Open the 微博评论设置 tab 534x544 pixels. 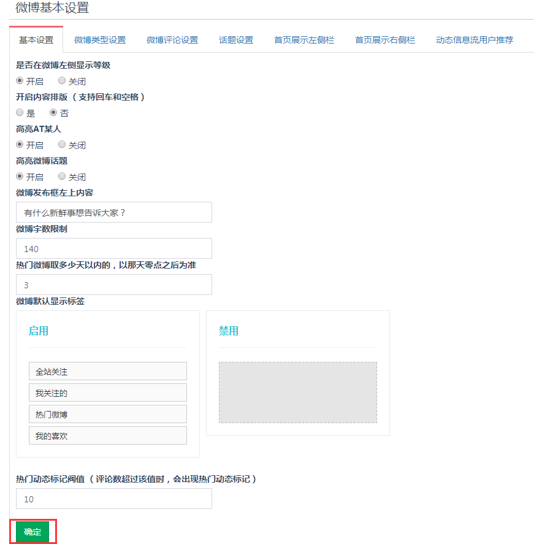(172, 40)
